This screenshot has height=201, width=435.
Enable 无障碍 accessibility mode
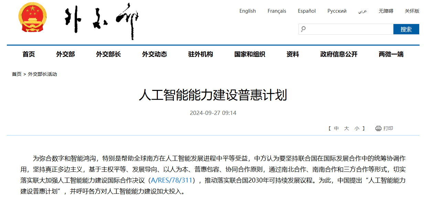coord(386,11)
